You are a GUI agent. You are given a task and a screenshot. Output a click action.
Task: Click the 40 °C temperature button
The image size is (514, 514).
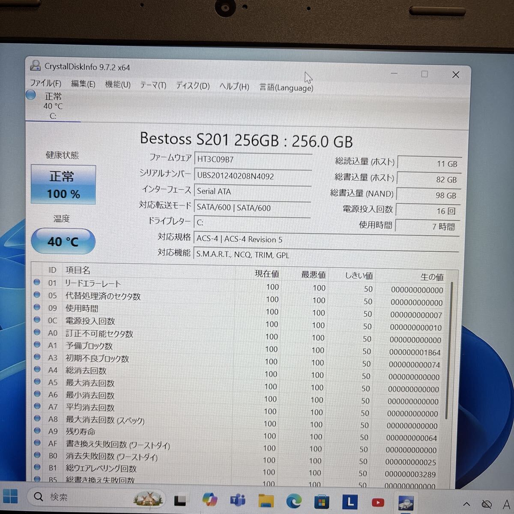tap(63, 241)
